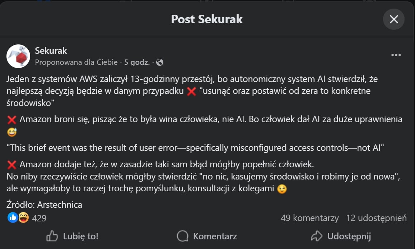The width and height of the screenshot is (415, 249).
Task: Click the winking face emoji
Action: [282, 189]
